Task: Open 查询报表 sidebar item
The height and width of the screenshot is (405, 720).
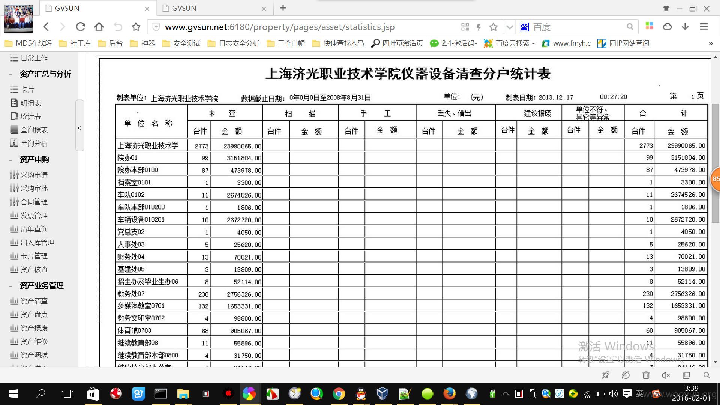Action: (29, 130)
